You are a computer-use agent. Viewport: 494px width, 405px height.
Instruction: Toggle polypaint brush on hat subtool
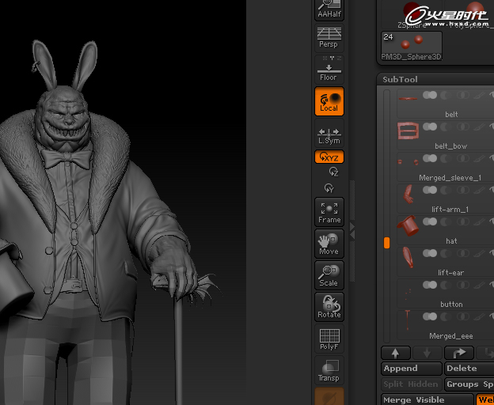pyautogui.click(x=479, y=221)
